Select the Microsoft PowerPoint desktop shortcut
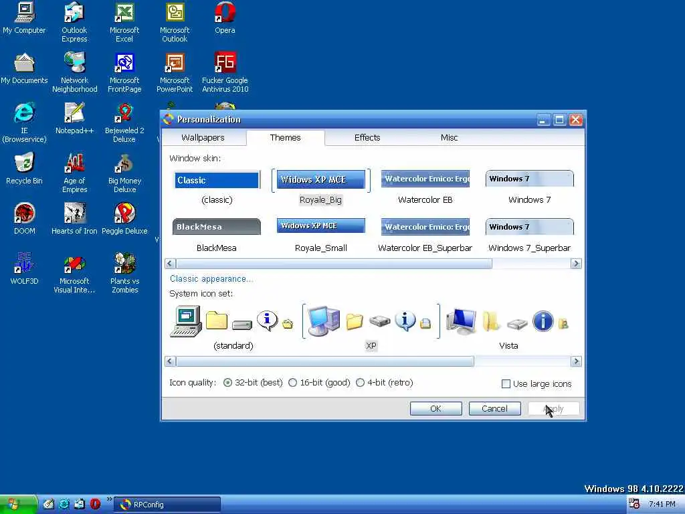The height and width of the screenshot is (514, 685). [x=175, y=72]
